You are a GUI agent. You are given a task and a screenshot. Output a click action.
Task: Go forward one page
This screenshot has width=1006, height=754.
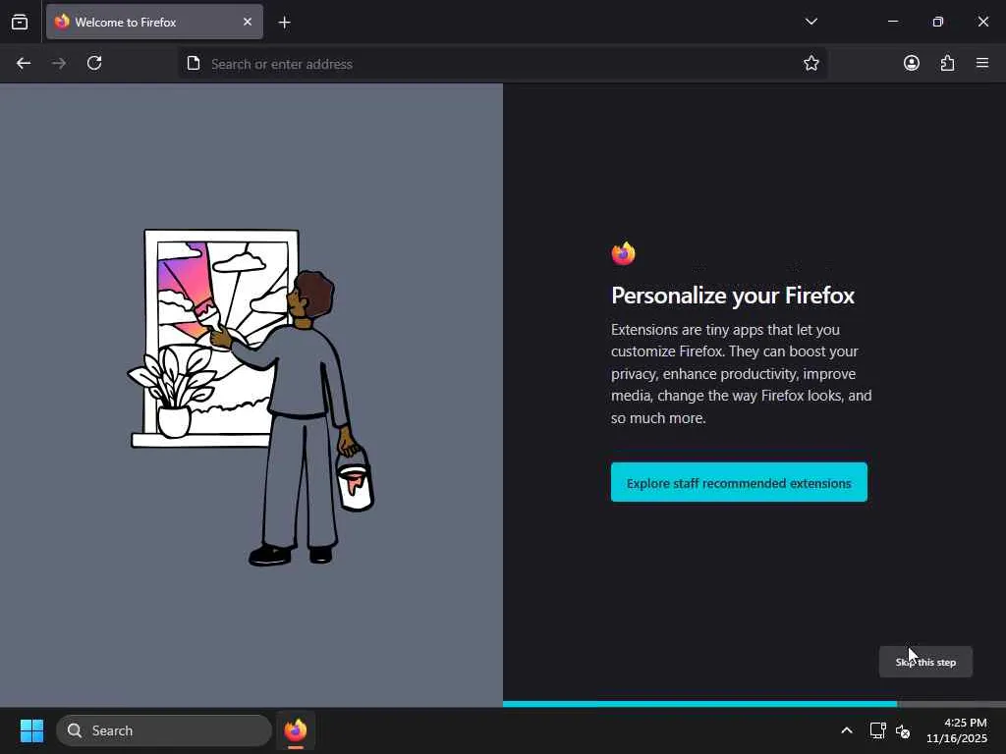[x=59, y=63]
